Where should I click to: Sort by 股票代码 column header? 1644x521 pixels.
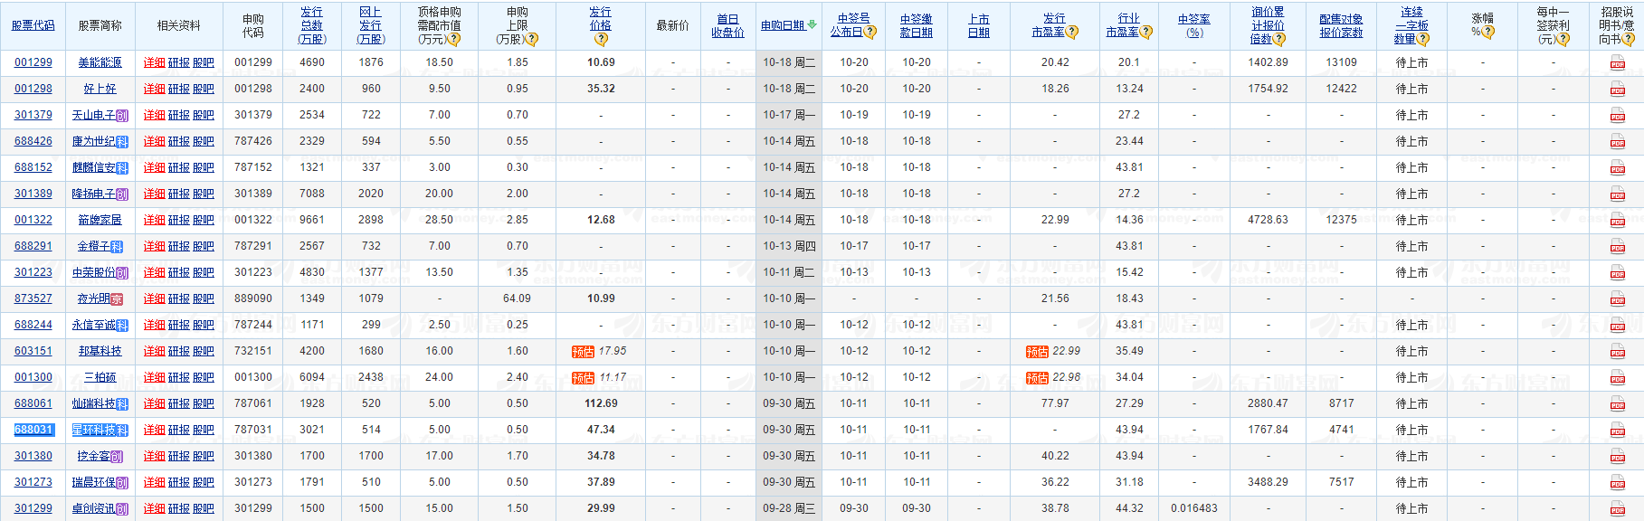coord(33,25)
